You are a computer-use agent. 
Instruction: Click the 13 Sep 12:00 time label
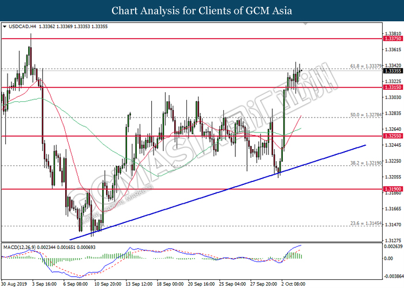pos(140,284)
